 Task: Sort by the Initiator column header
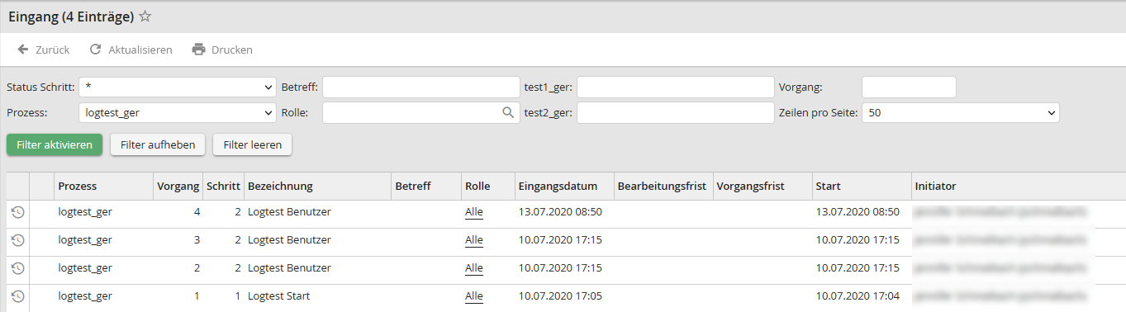pyautogui.click(x=1019, y=187)
